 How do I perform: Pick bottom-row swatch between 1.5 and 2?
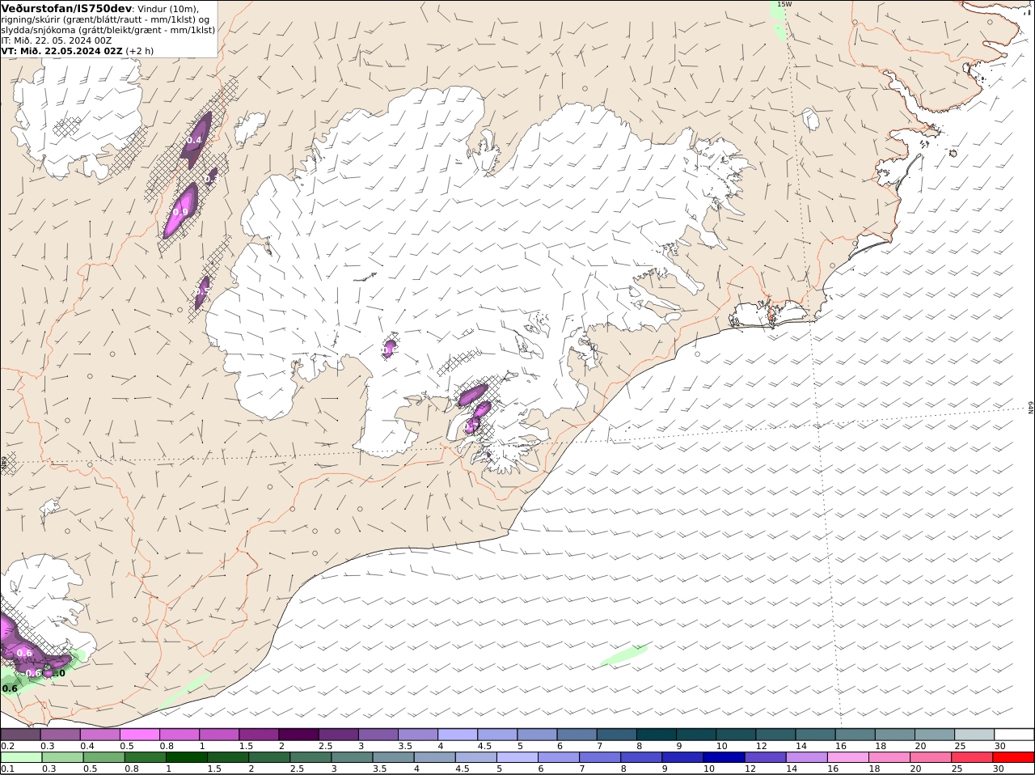click(x=228, y=758)
